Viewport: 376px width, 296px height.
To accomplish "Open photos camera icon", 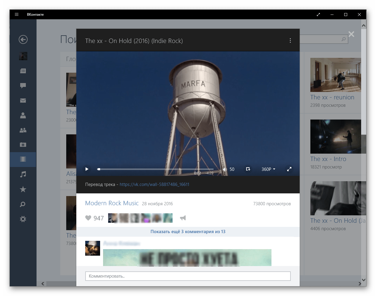I will tap(23, 145).
